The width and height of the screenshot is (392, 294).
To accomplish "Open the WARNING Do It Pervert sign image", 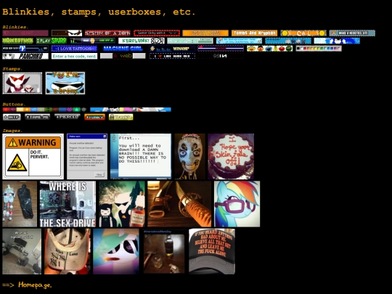I will click(33, 157).
